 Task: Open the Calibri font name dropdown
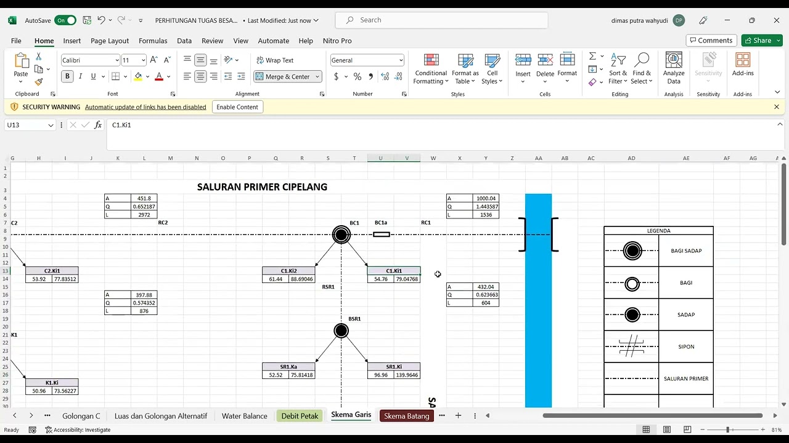117,60
